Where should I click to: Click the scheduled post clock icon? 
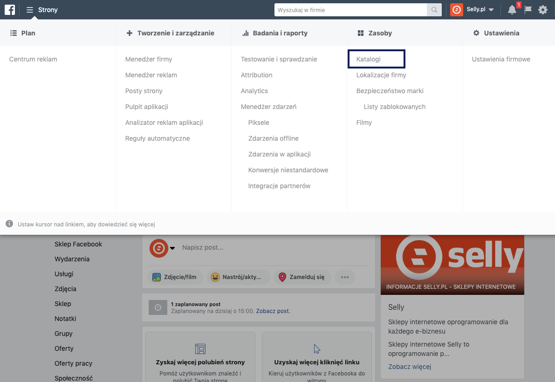pos(158,307)
